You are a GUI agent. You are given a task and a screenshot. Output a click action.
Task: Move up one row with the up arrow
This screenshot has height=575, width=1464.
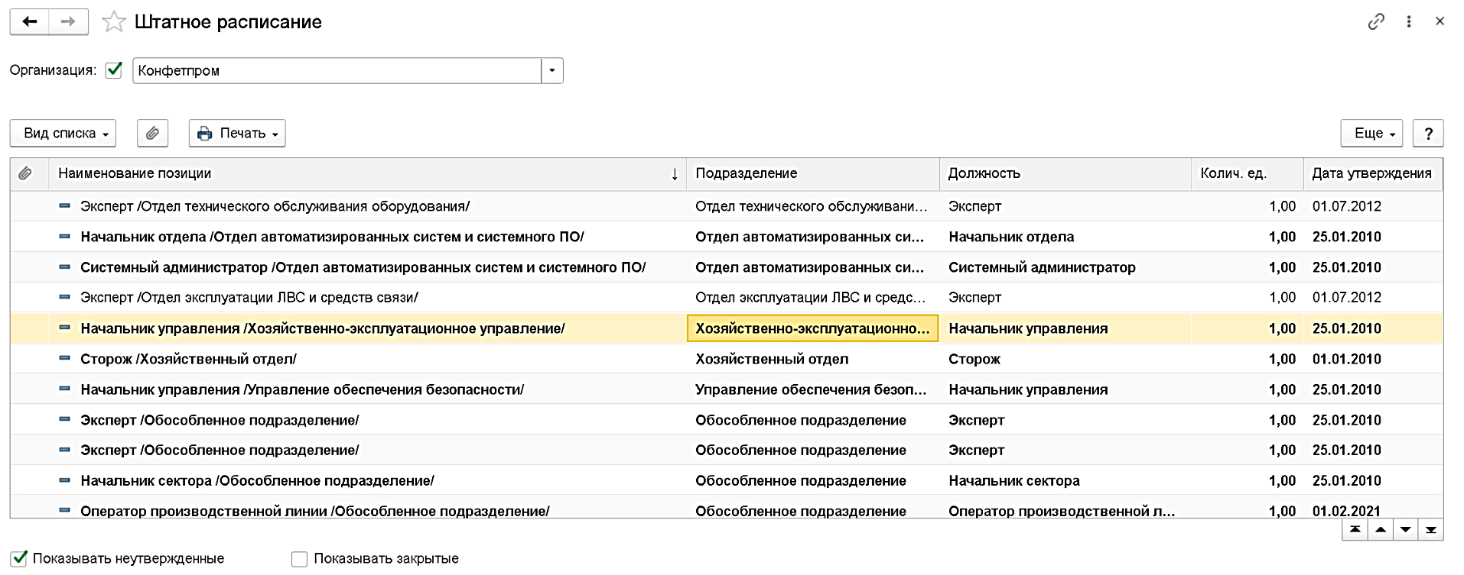(1380, 529)
